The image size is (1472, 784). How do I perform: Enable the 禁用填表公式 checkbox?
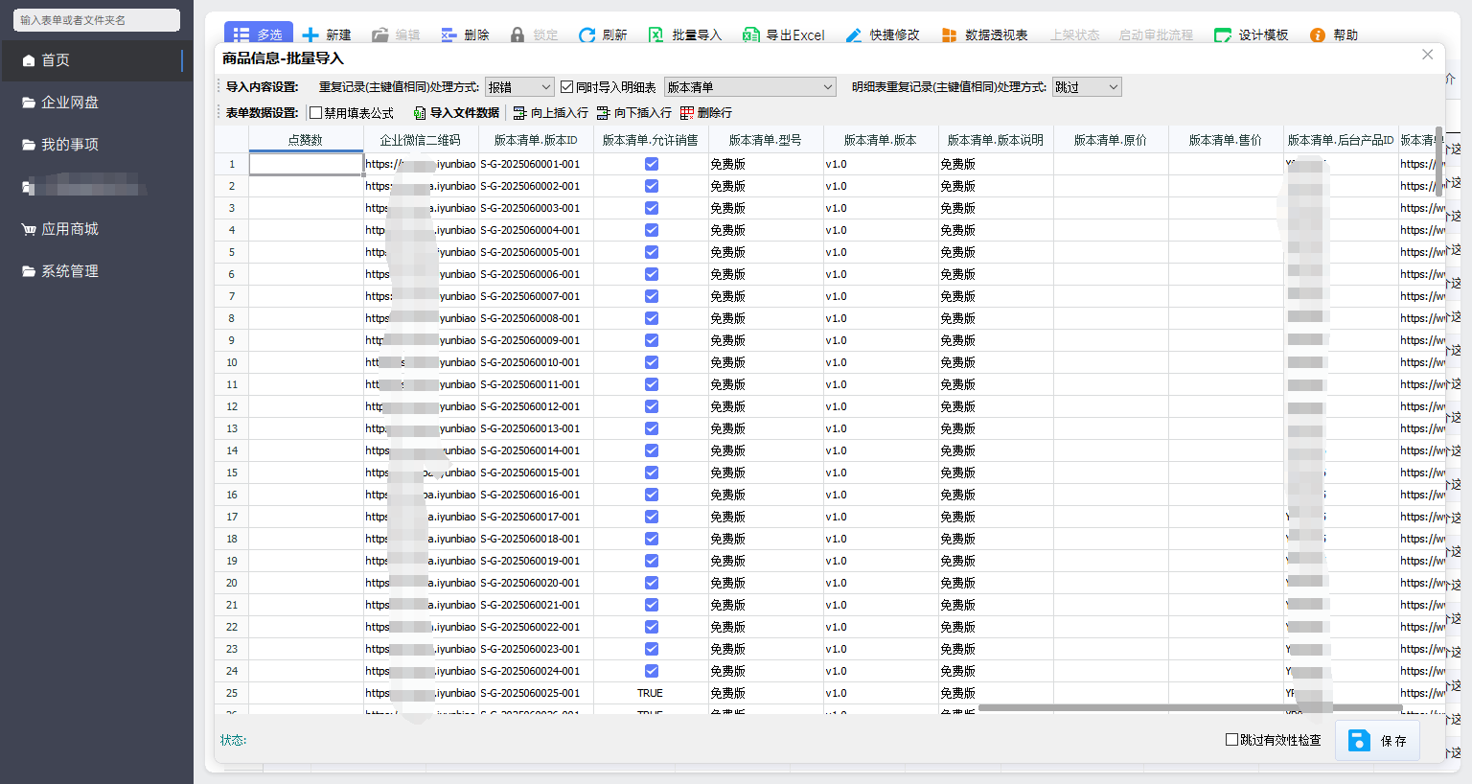pyautogui.click(x=315, y=113)
